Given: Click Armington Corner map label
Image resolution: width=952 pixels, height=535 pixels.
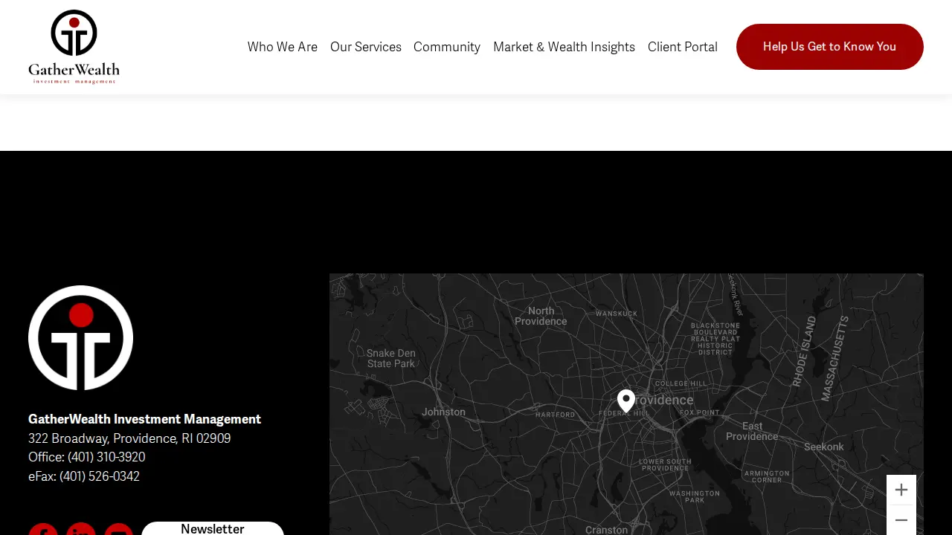Looking at the screenshot, I should pyautogui.click(x=767, y=476).
